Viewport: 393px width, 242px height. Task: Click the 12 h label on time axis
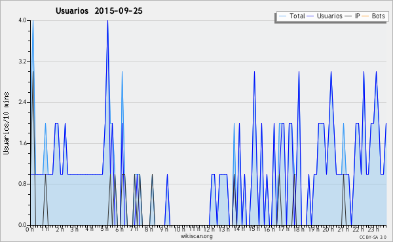(x=209, y=230)
